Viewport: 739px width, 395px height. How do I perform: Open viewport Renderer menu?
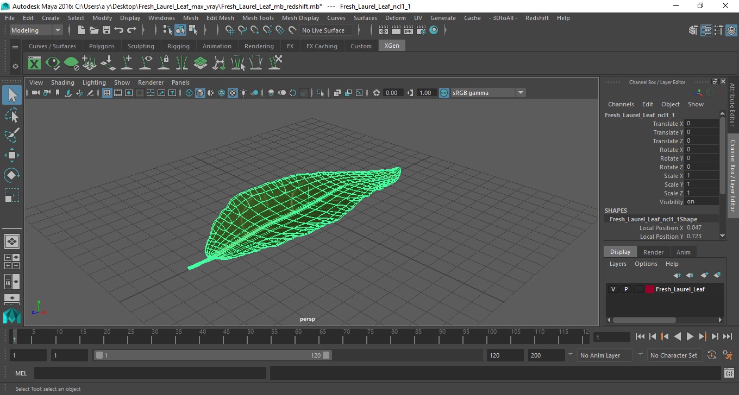pos(151,82)
